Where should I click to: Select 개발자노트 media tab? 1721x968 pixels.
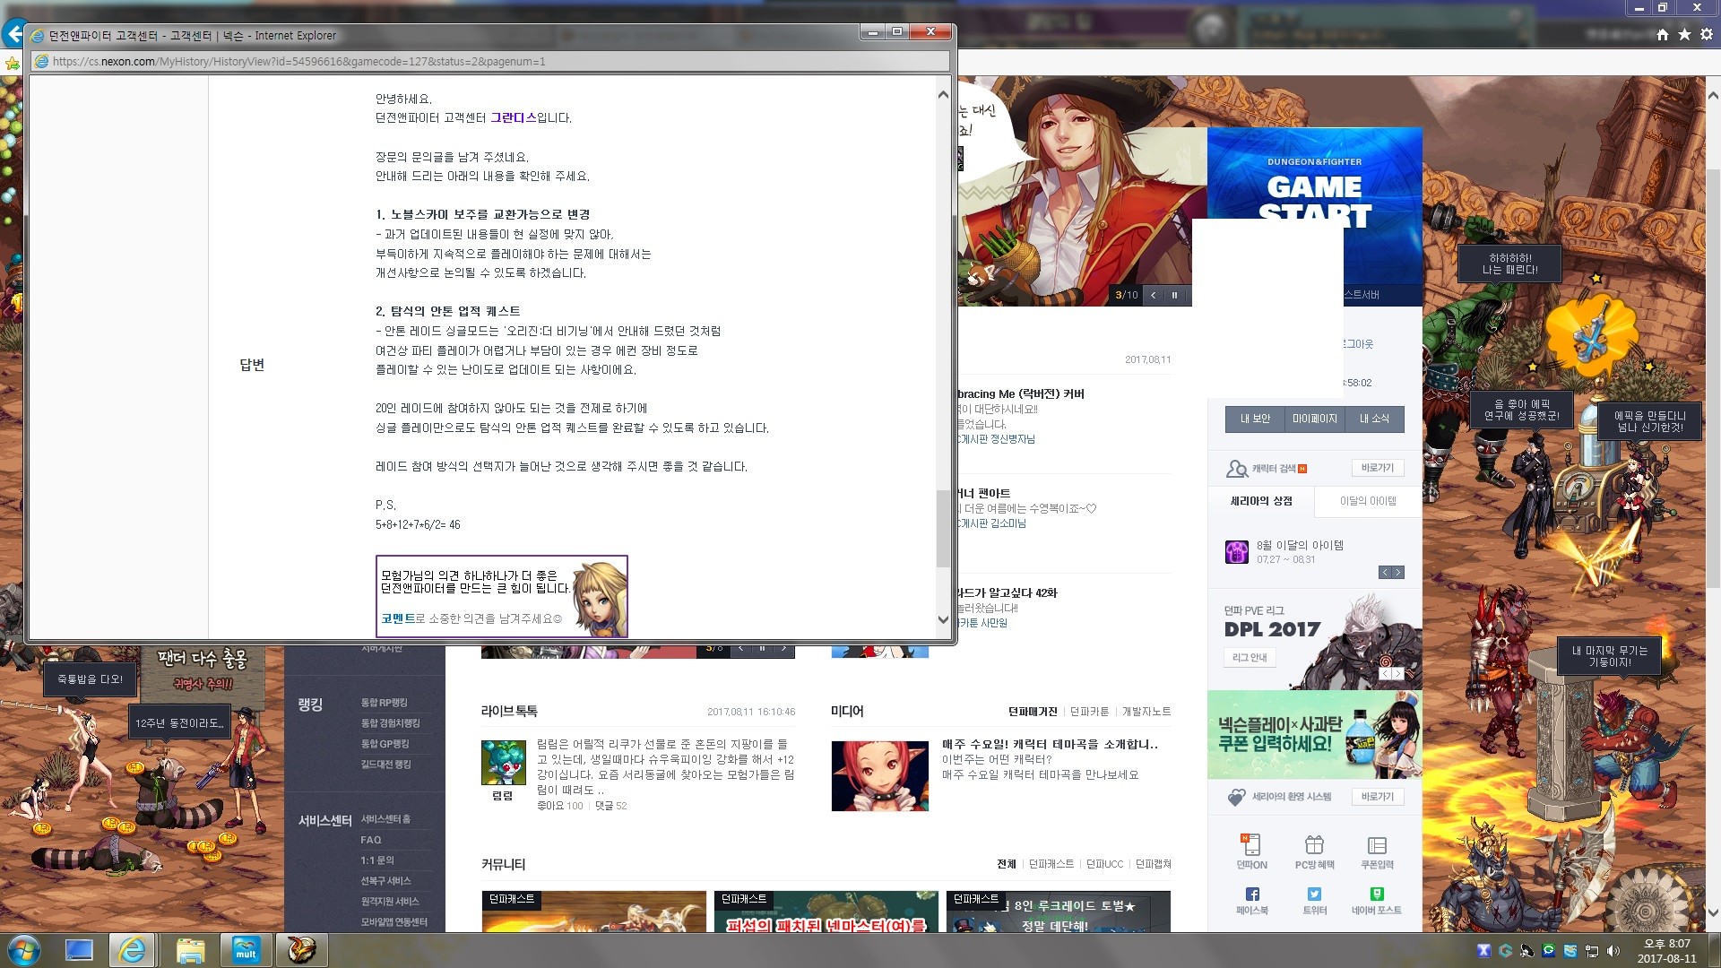[x=1146, y=712]
